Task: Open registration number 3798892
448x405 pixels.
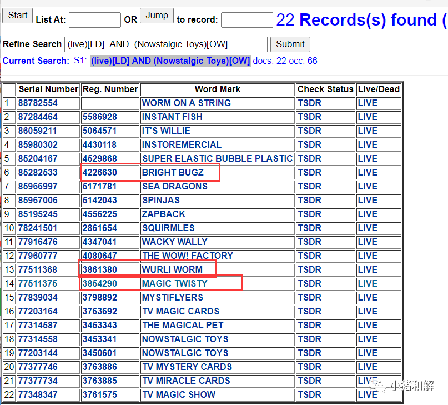Action: (x=100, y=297)
